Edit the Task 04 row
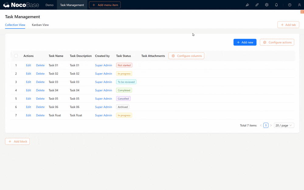Viewport: 304px width, 190px height. tap(29, 90)
